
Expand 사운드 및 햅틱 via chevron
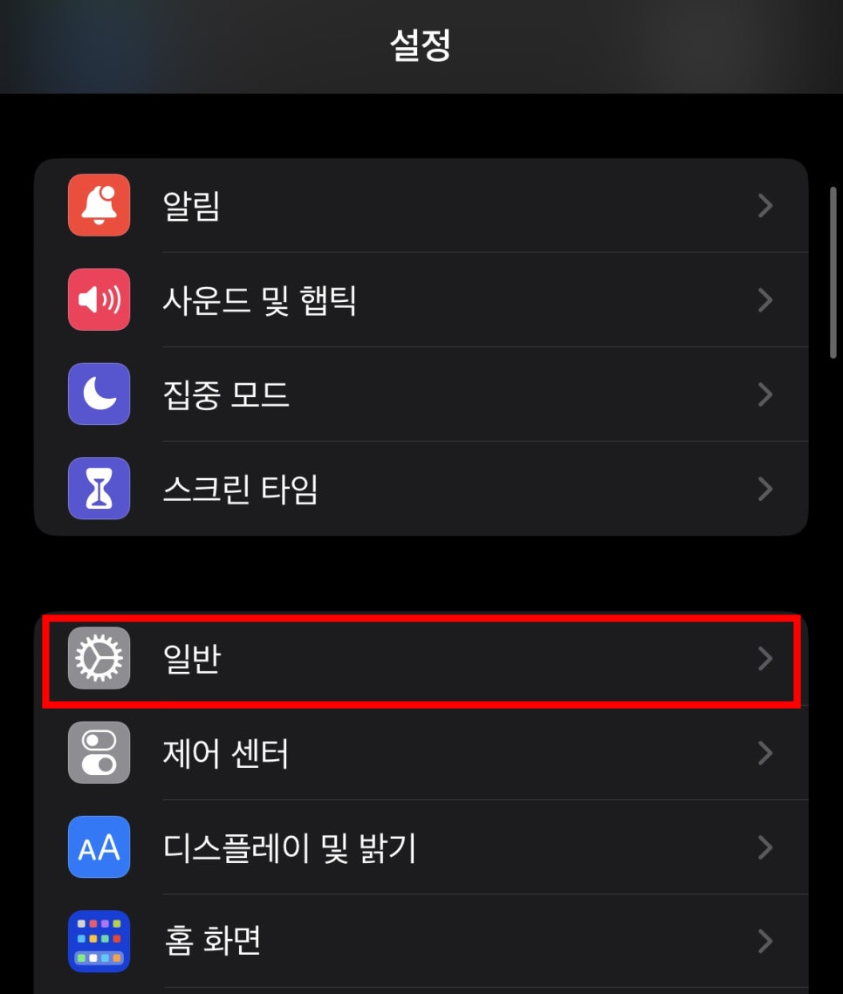tap(765, 300)
